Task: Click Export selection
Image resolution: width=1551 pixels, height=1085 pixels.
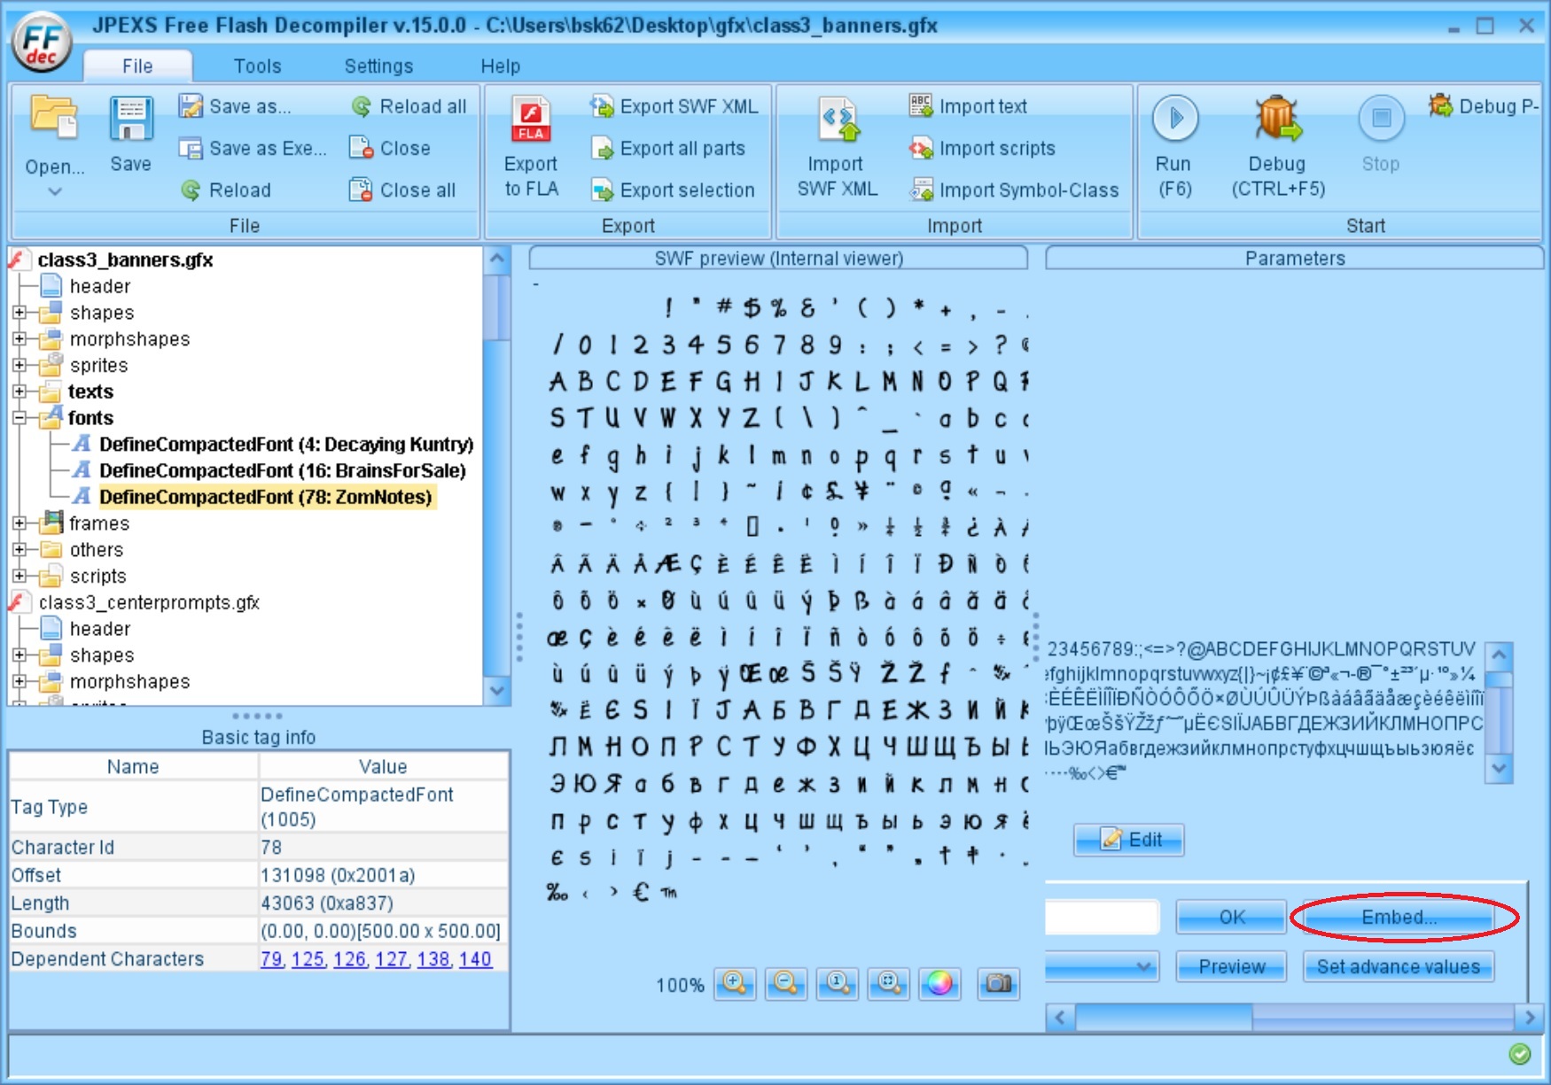Action: pyautogui.click(x=673, y=190)
